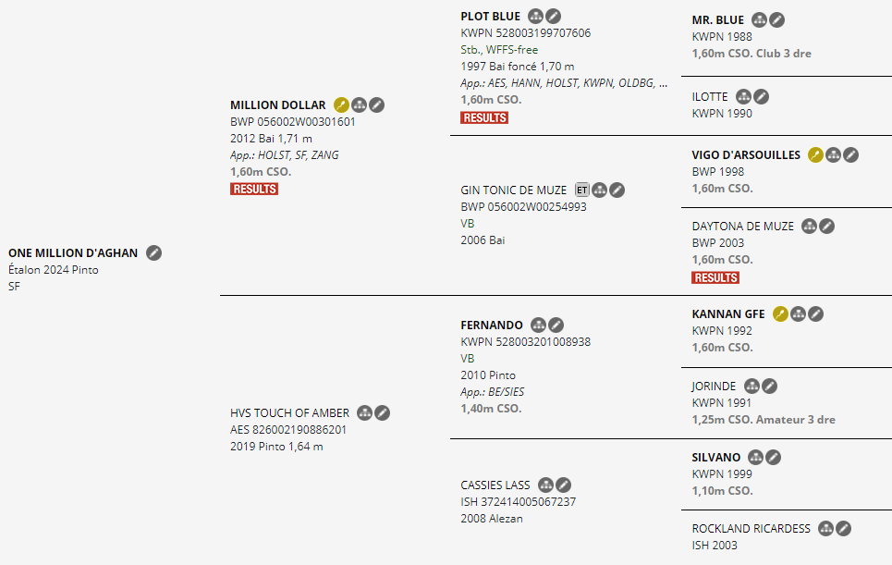Click the pencil icon next to JORINDE
The width and height of the screenshot is (892, 565).
pyautogui.click(x=770, y=386)
